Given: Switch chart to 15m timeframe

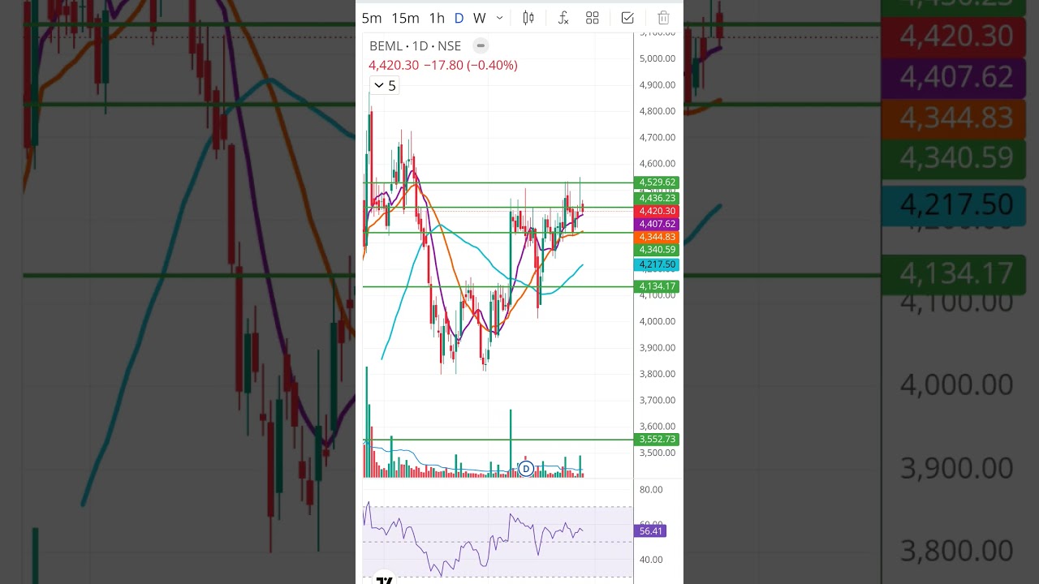Looking at the screenshot, I should pos(405,18).
